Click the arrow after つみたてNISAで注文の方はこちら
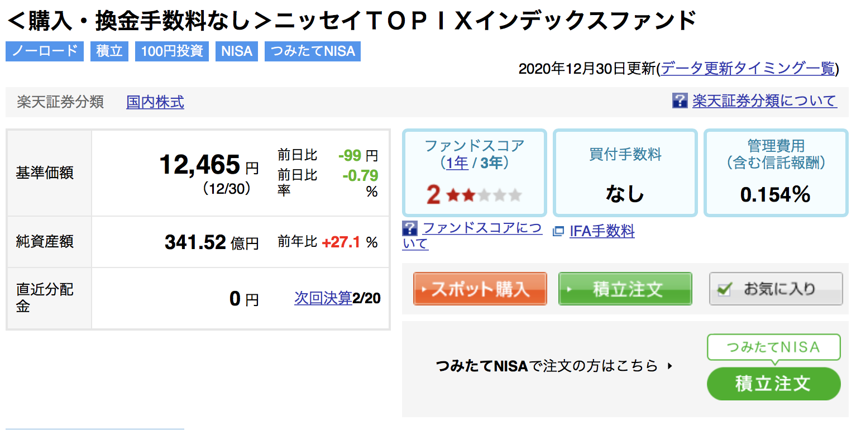Viewport: 861px width, 430px height. point(670,366)
